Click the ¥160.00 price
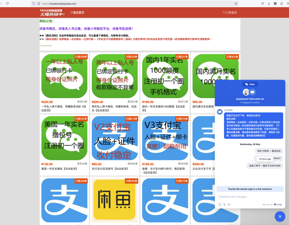The width and height of the screenshot is (289, 225). pos(148,102)
